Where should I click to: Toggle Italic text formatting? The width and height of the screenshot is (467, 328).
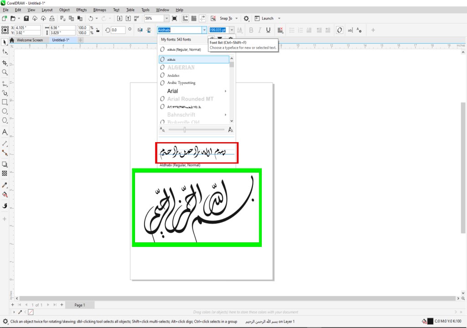pyautogui.click(x=259, y=30)
